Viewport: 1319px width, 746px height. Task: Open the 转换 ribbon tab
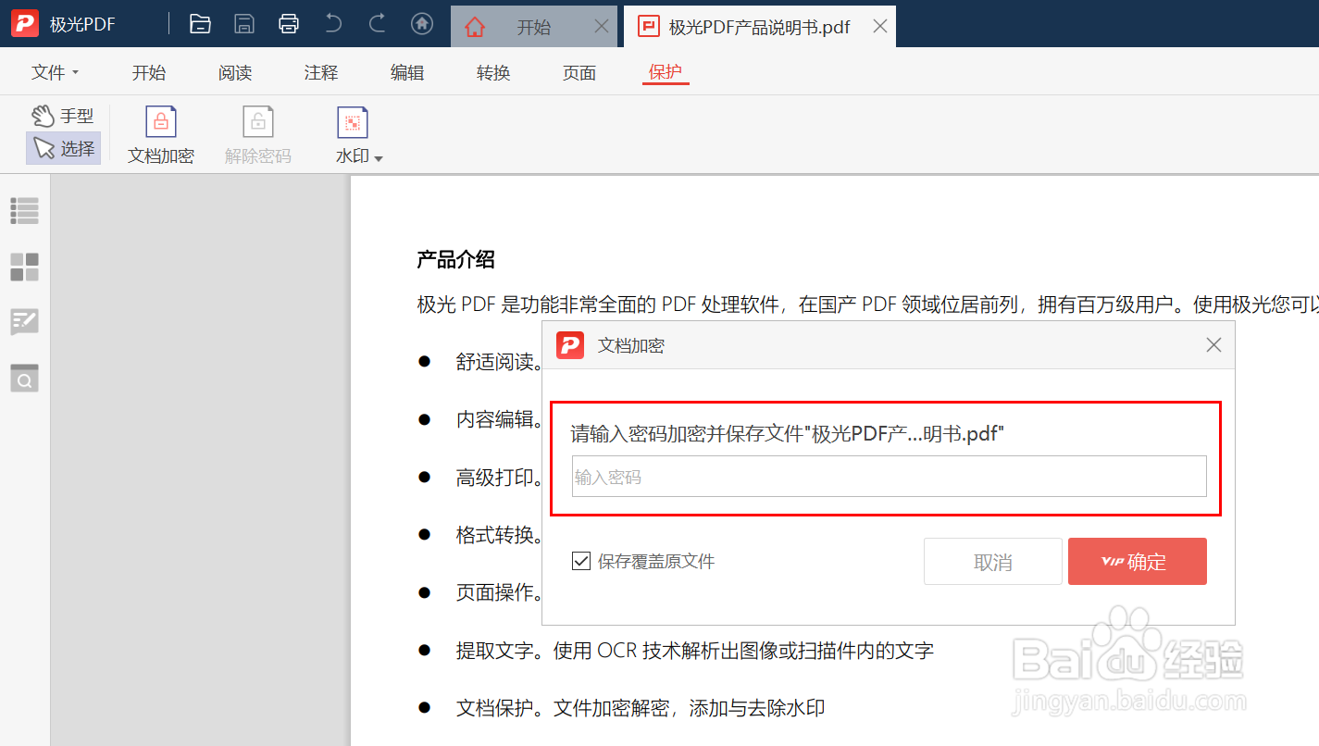[493, 72]
